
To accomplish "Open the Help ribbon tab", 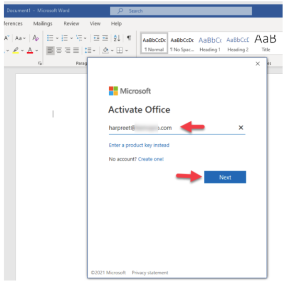I will point(117,24).
